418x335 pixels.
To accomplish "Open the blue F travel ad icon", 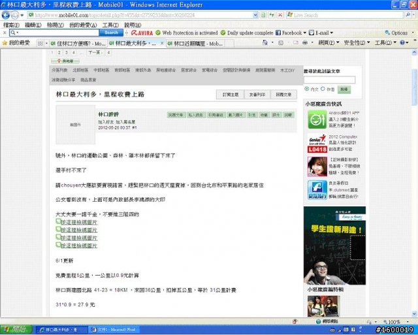I will point(317,190).
